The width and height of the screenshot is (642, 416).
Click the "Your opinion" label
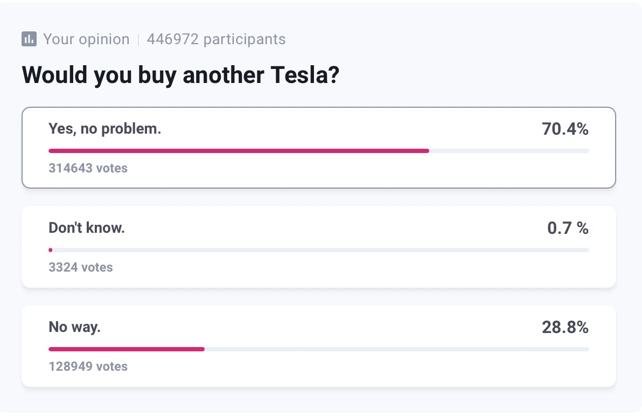click(x=86, y=39)
